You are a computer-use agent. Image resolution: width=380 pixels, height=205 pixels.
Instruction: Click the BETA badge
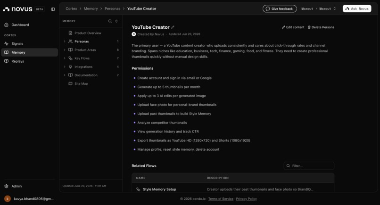pos(40,9)
